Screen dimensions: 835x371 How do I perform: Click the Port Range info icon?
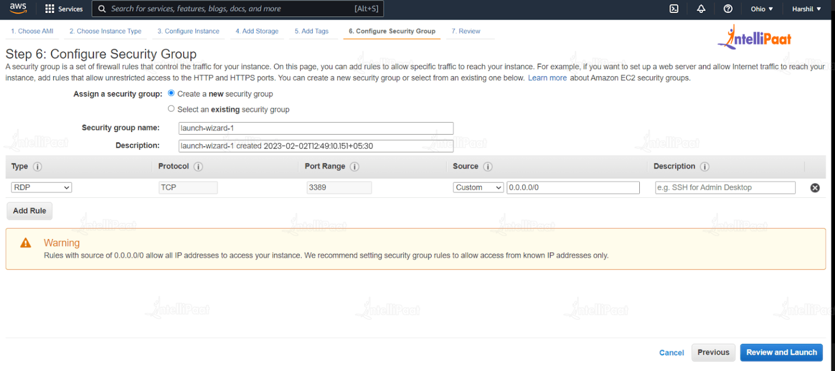355,166
